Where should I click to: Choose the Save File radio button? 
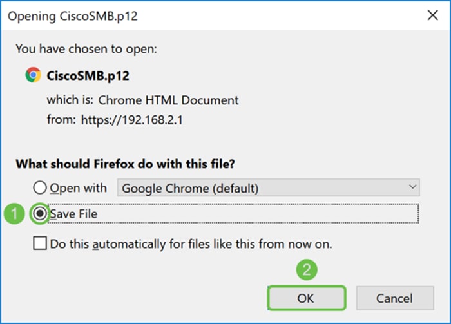(x=40, y=213)
